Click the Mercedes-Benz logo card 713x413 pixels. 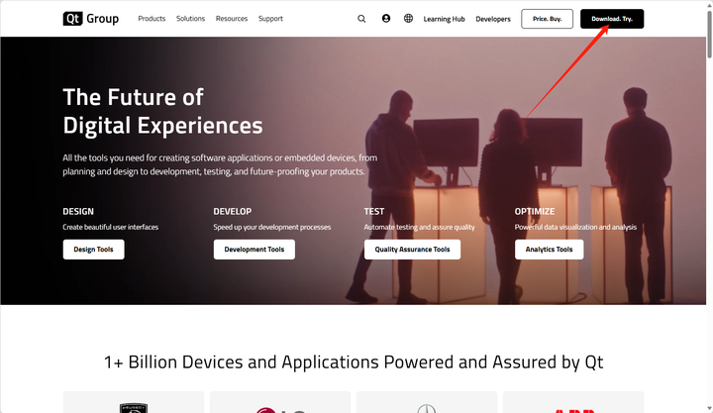click(x=427, y=404)
